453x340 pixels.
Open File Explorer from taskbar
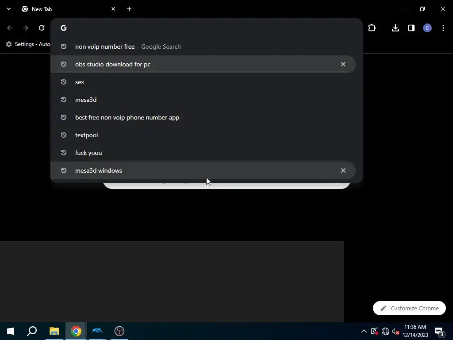tap(54, 331)
